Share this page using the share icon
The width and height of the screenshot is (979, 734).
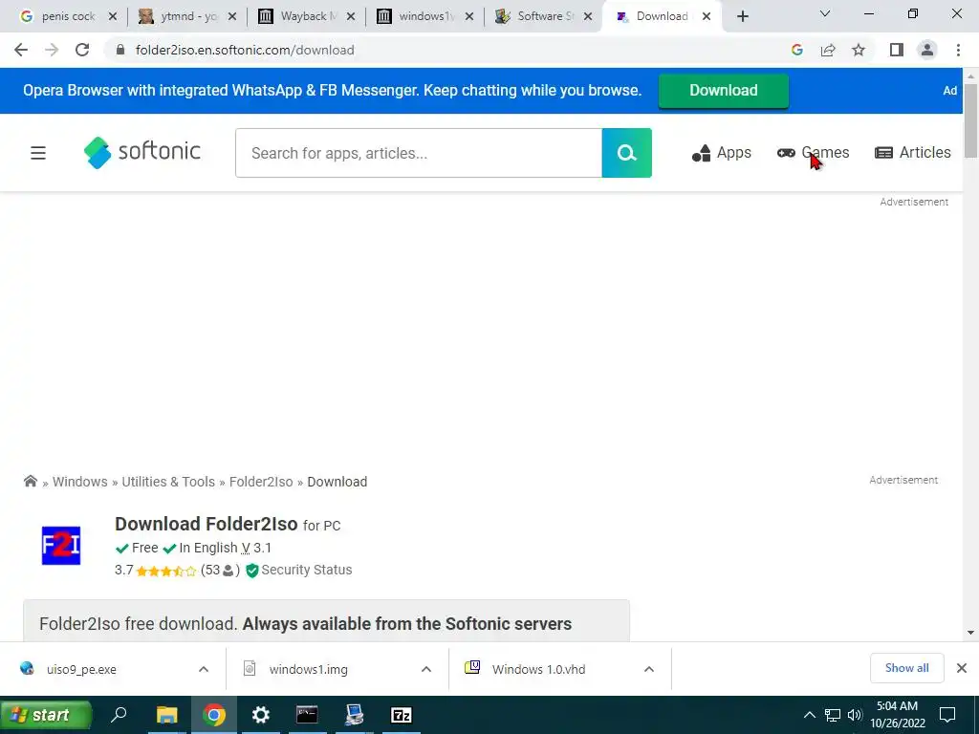click(828, 50)
